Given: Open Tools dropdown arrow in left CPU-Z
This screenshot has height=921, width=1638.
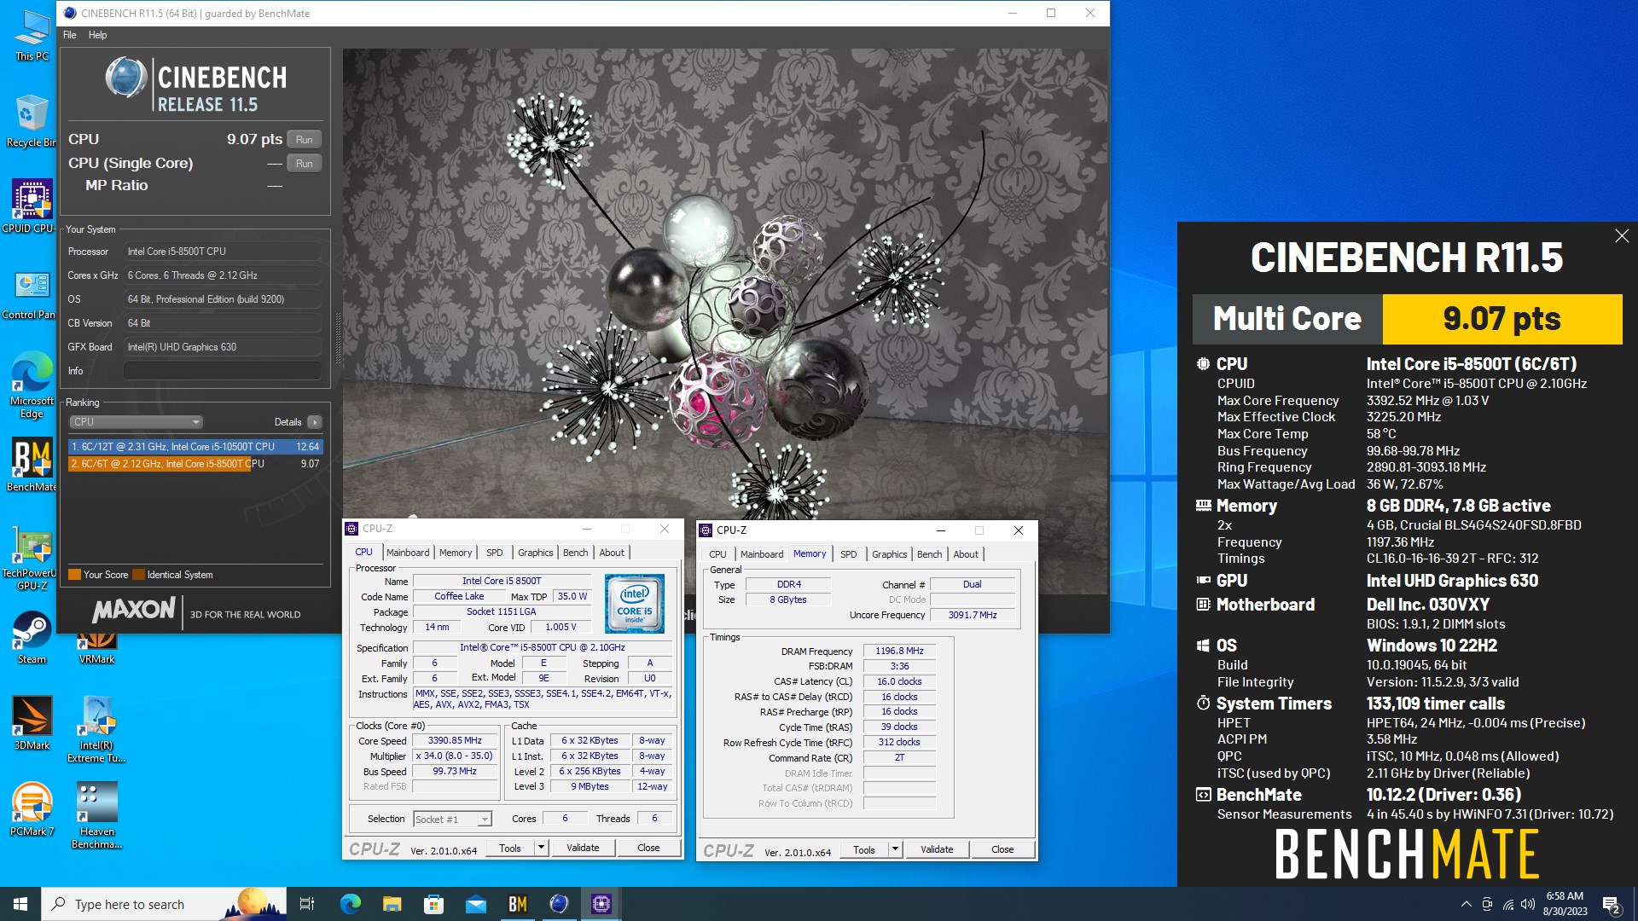Looking at the screenshot, I should click(x=541, y=848).
